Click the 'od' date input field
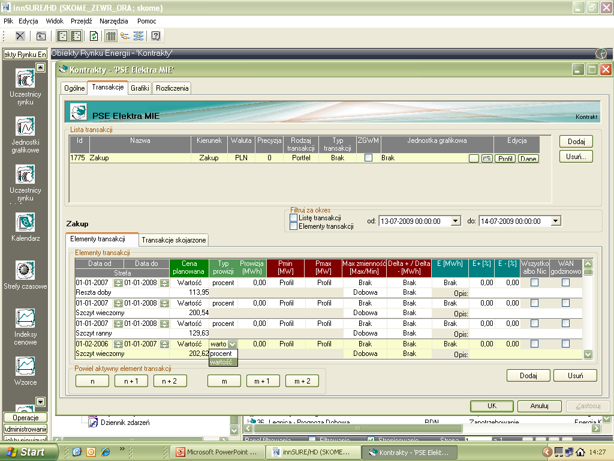This screenshot has width=614, height=461. (415, 221)
